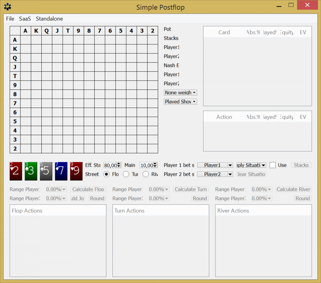Click the EV header in the Card table
321x283 pixels.
[x=303, y=32]
